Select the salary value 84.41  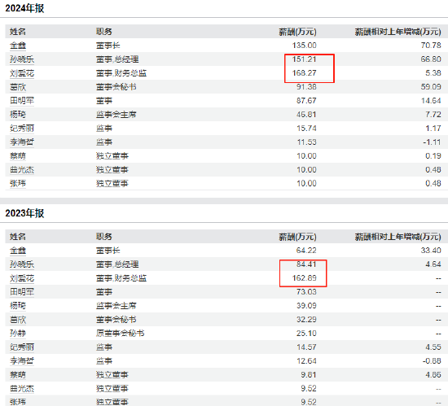[306, 264]
